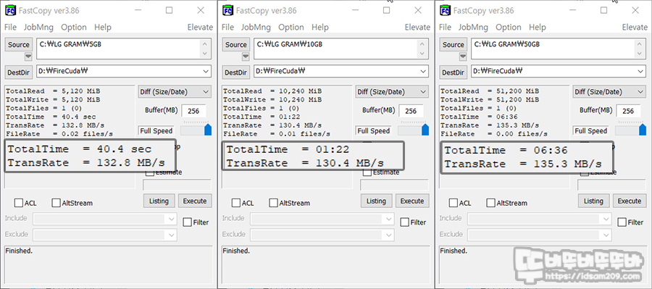652x289 pixels.
Task: Click the DestDir button in the 5GB window
Action: 19,72
